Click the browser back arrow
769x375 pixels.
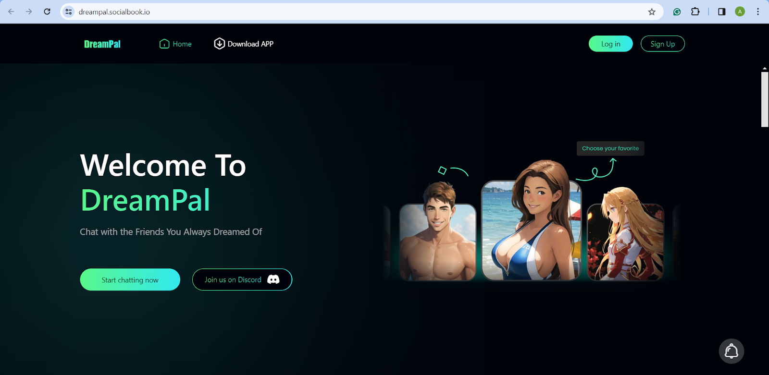click(x=11, y=12)
